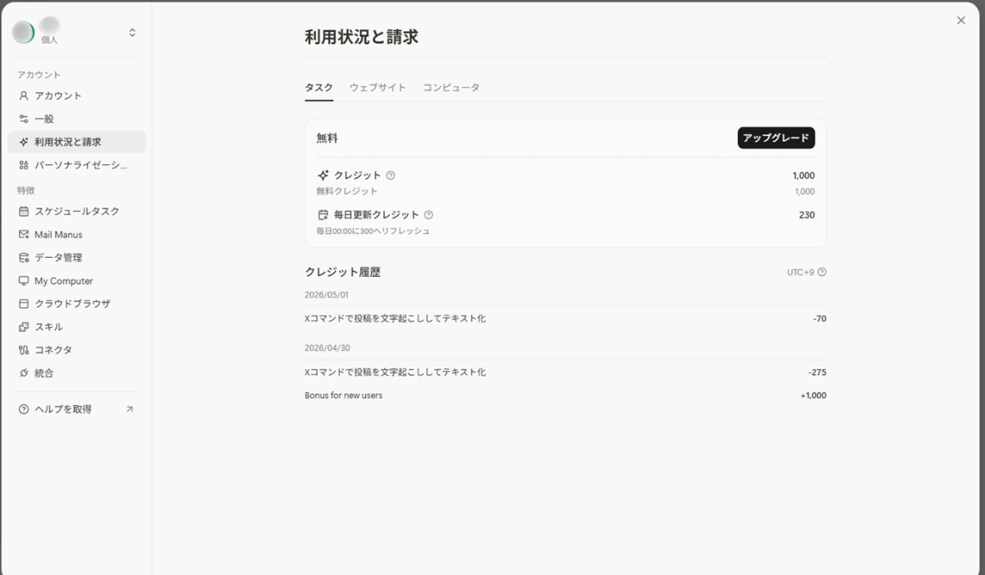Open ヘルプを取得 external link arrow

pyautogui.click(x=129, y=409)
